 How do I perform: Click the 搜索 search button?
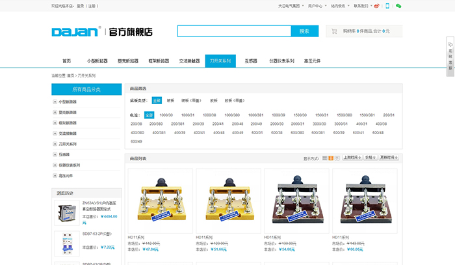[x=304, y=31]
